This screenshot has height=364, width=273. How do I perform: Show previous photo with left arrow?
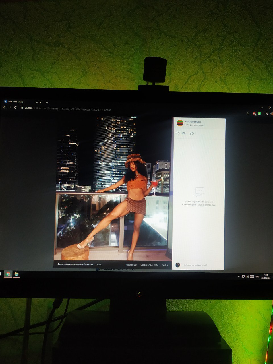click(64, 187)
